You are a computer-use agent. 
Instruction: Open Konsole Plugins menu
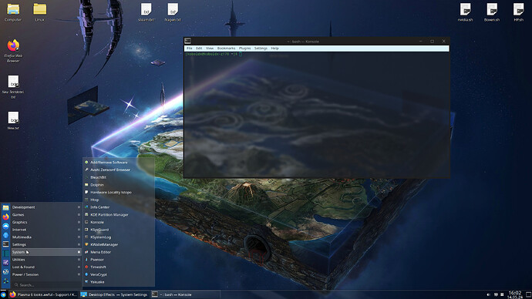[244, 48]
